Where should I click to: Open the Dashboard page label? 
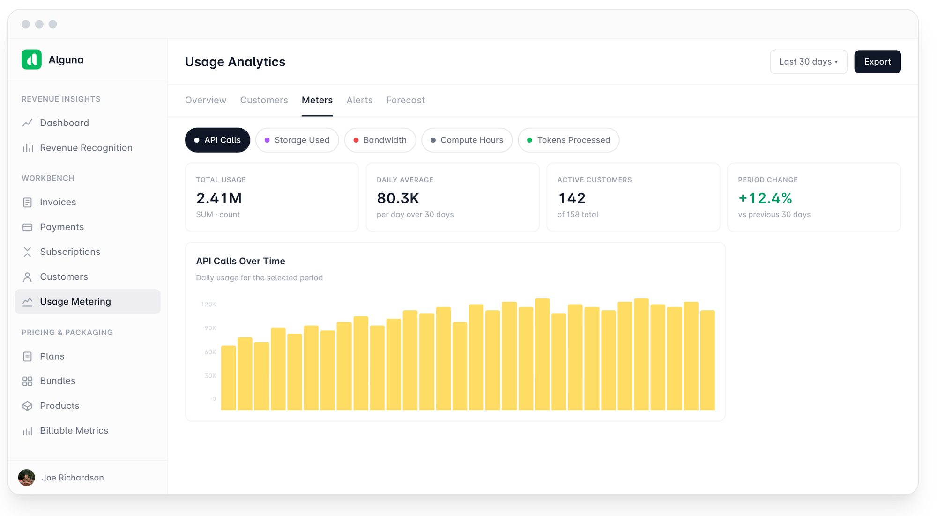(x=64, y=123)
